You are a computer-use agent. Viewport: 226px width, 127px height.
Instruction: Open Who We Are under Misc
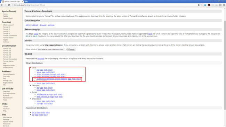(x=8, y=118)
